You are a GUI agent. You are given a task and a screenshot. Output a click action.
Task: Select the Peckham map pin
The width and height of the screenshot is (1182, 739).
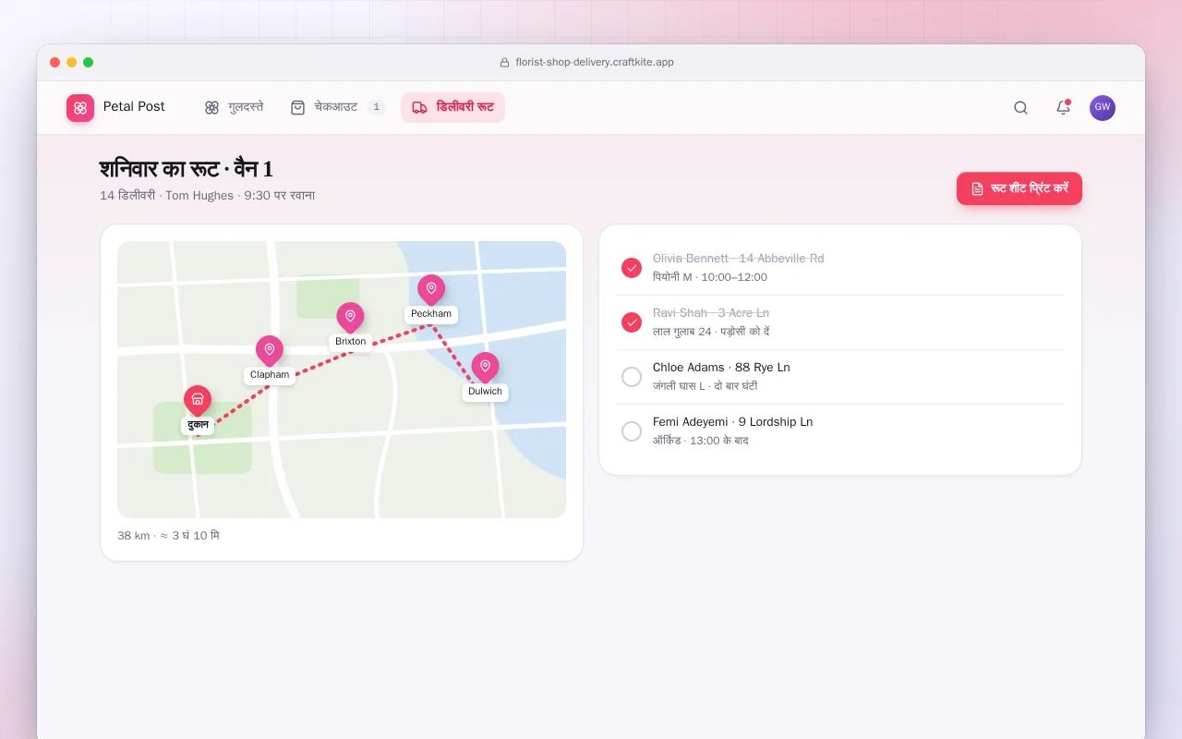[x=431, y=289]
